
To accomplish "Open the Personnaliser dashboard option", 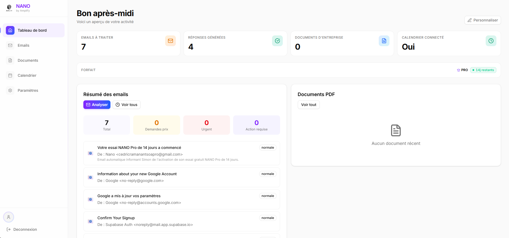I will 482,20.
